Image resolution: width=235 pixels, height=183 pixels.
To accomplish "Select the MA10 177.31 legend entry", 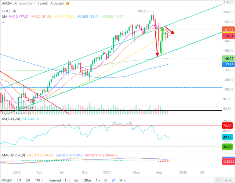I will [x=18, y=17].
